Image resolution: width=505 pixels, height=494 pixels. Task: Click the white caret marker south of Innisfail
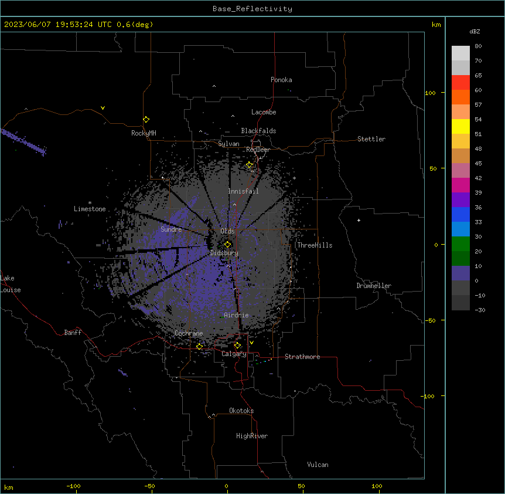[234, 204]
